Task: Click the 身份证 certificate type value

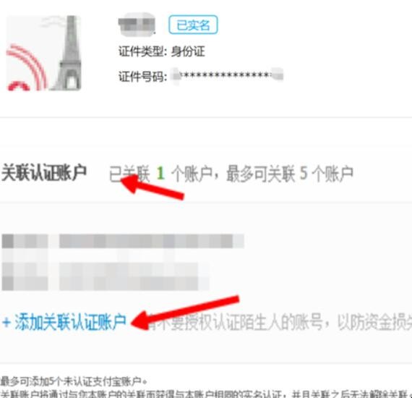Action: 188,51
